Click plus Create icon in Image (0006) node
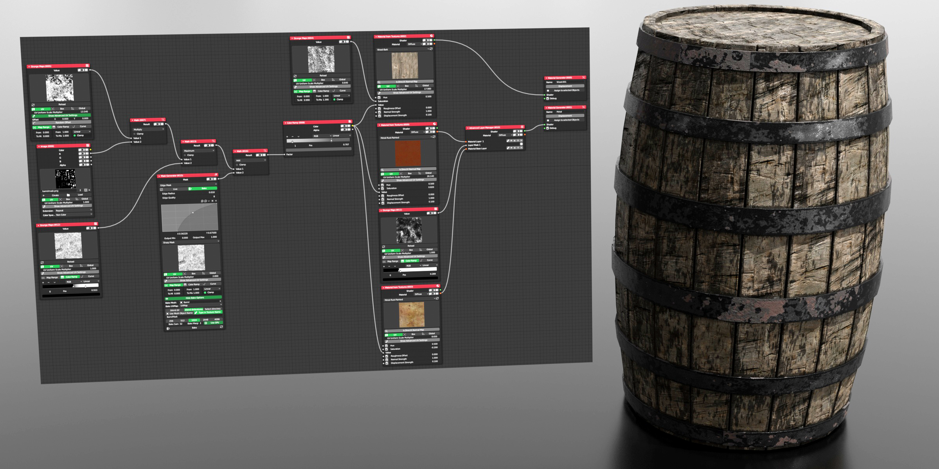Image resolution: width=939 pixels, height=469 pixels. coord(44,195)
